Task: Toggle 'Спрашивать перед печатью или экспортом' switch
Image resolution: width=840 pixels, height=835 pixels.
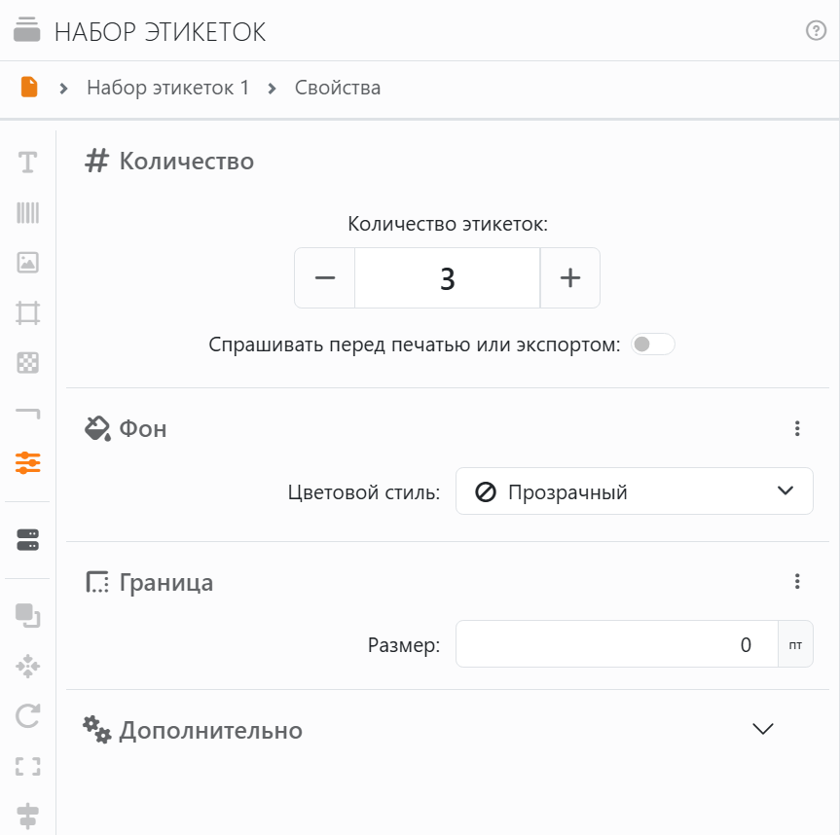Action: coord(652,344)
